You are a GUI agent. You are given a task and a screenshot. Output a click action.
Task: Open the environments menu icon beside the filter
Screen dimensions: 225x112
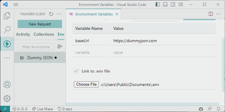60,46
